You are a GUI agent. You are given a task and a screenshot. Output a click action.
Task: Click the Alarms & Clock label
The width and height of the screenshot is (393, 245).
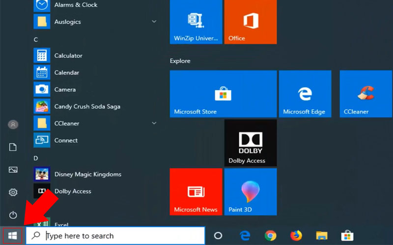click(76, 5)
